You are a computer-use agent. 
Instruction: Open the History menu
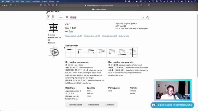28,1
